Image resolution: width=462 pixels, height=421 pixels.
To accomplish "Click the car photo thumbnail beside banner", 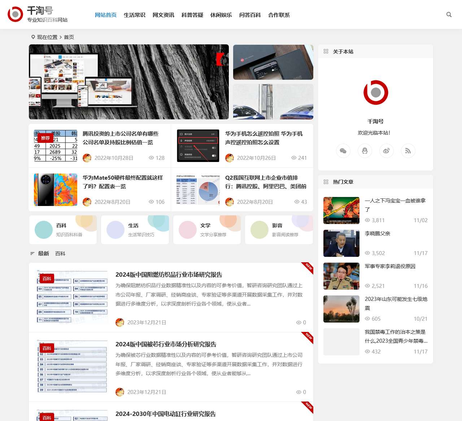I will pyautogui.click(x=273, y=101).
